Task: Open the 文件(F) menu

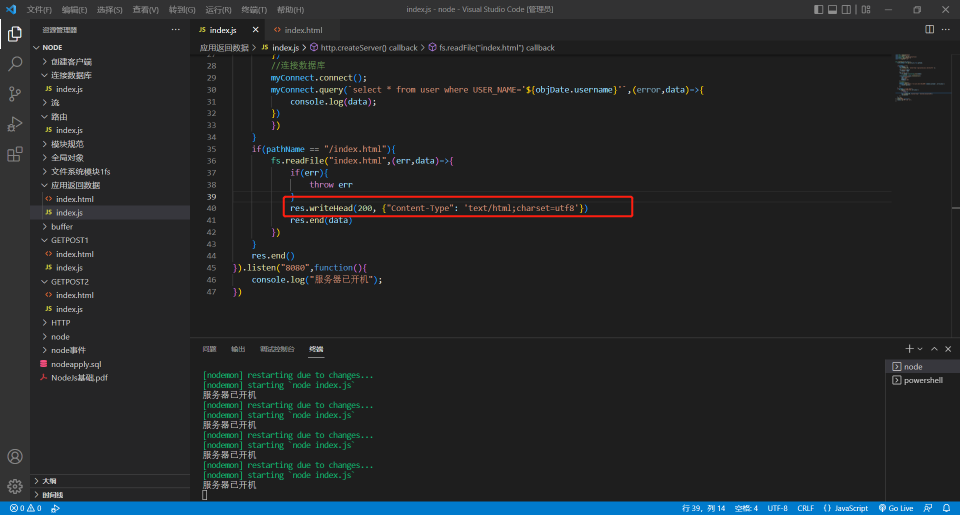Action: (x=39, y=9)
